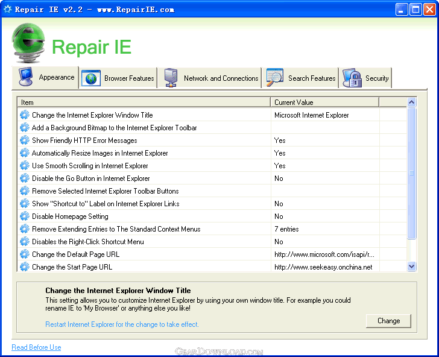
Task: Click the list scrollbar up arrow
Action: pyautogui.click(x=411, y=102)
